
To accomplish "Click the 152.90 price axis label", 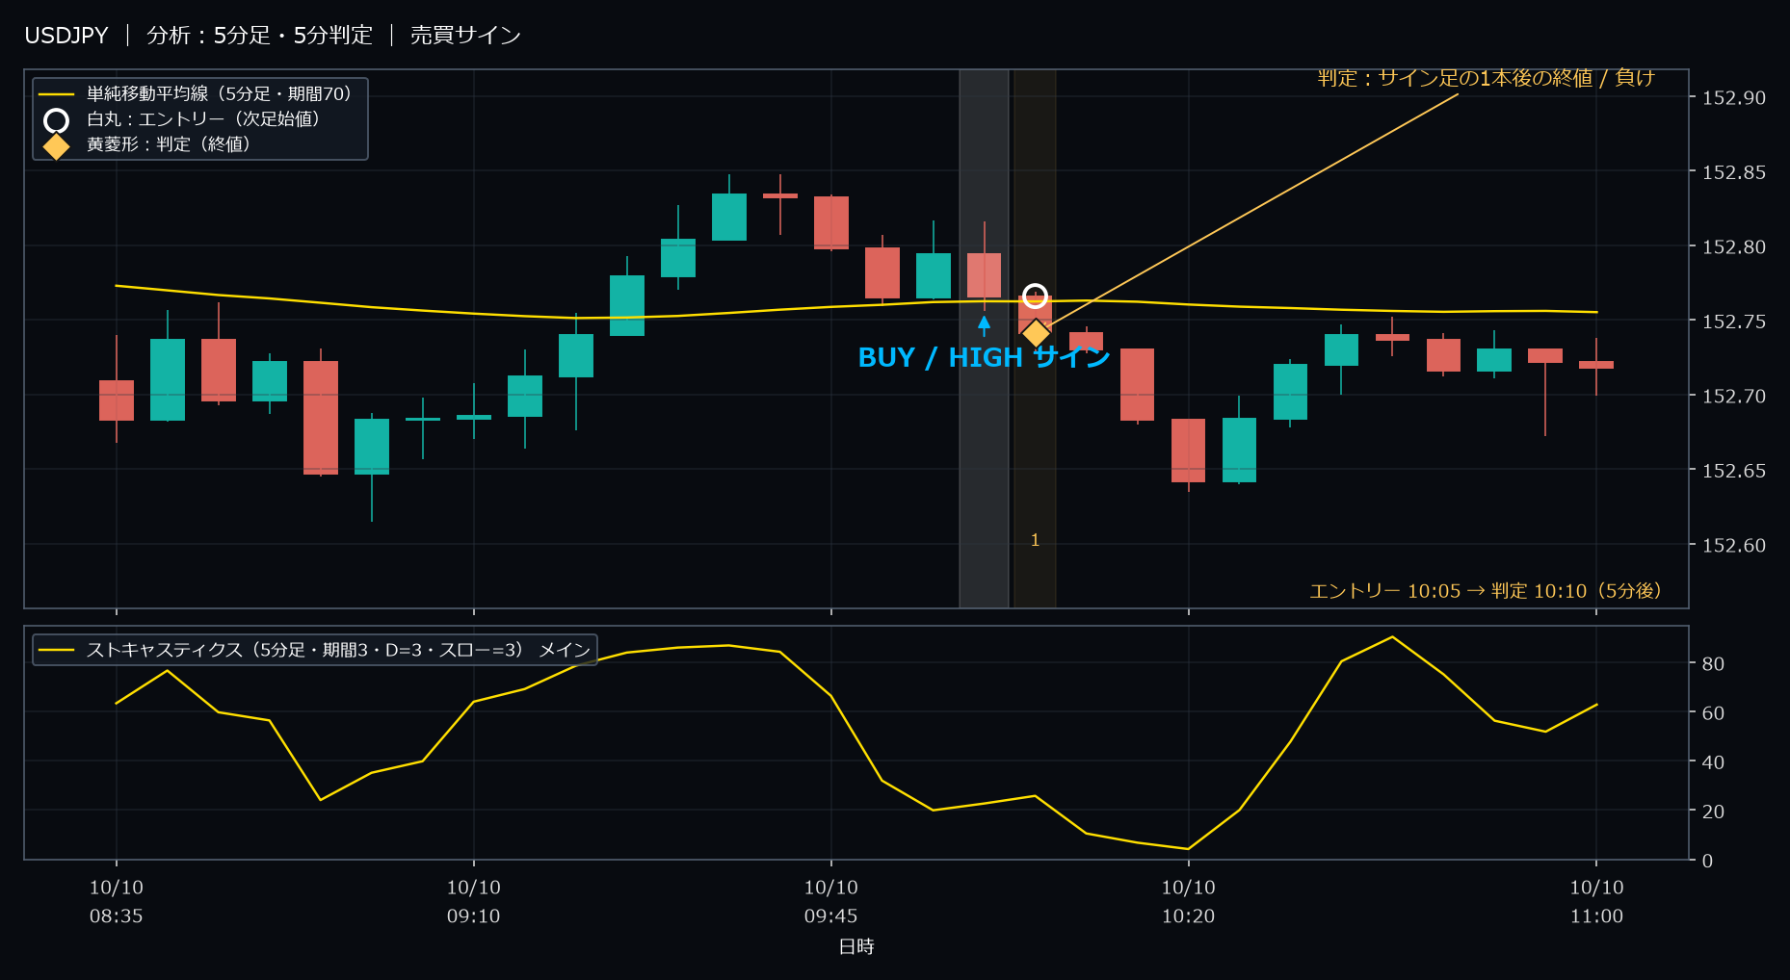I will [1733, 97].
